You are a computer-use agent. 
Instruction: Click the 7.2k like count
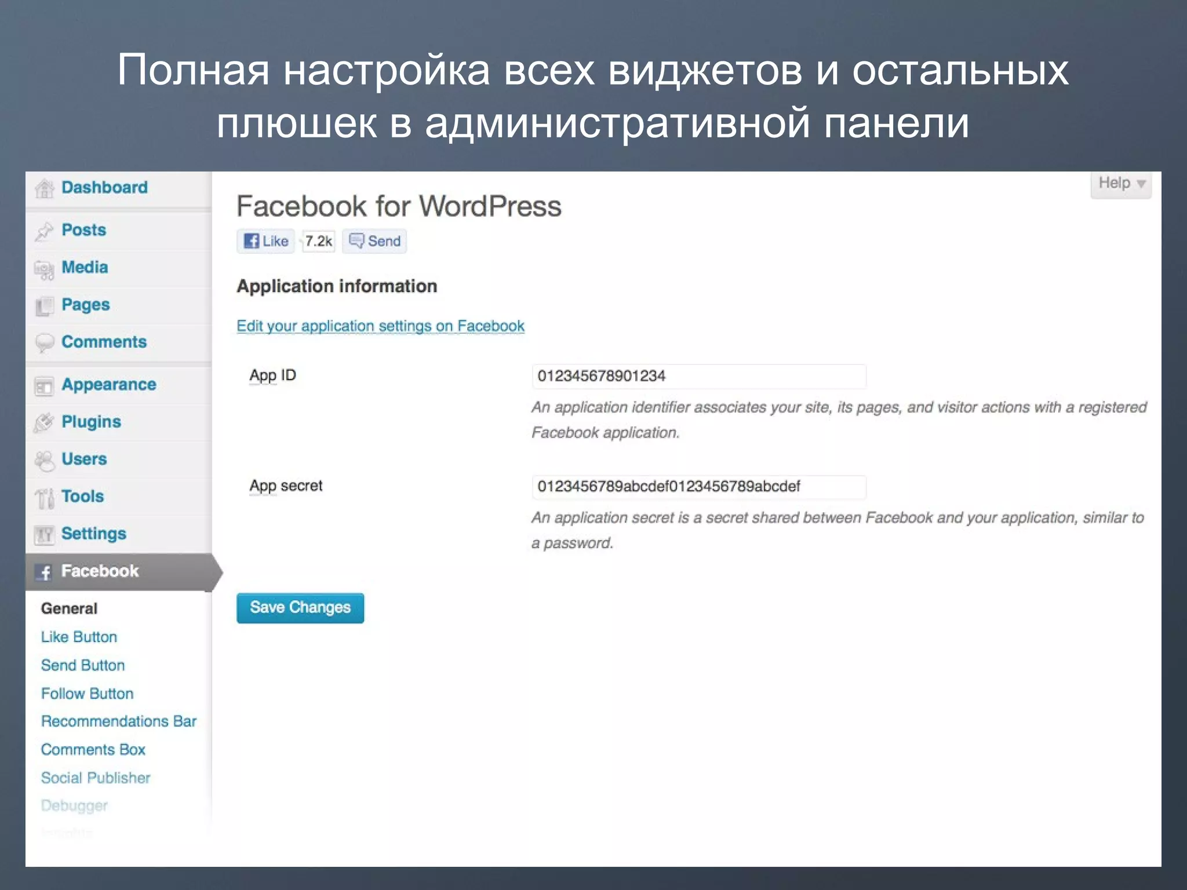[318, 241]
